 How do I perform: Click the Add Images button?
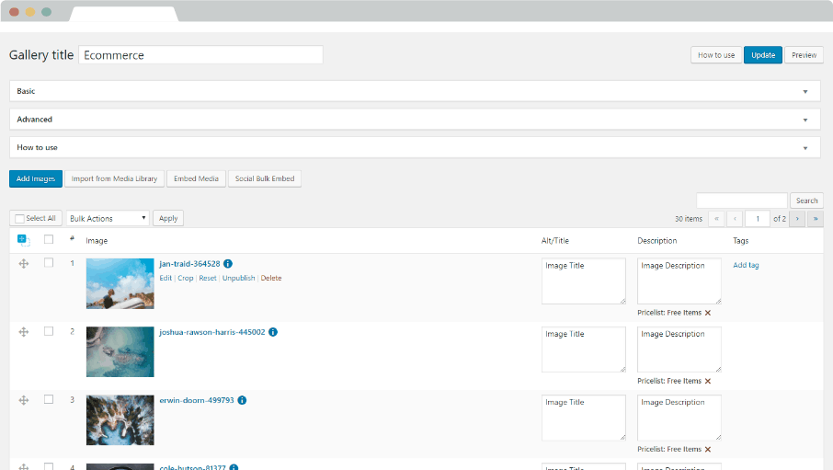coord(36,178)
